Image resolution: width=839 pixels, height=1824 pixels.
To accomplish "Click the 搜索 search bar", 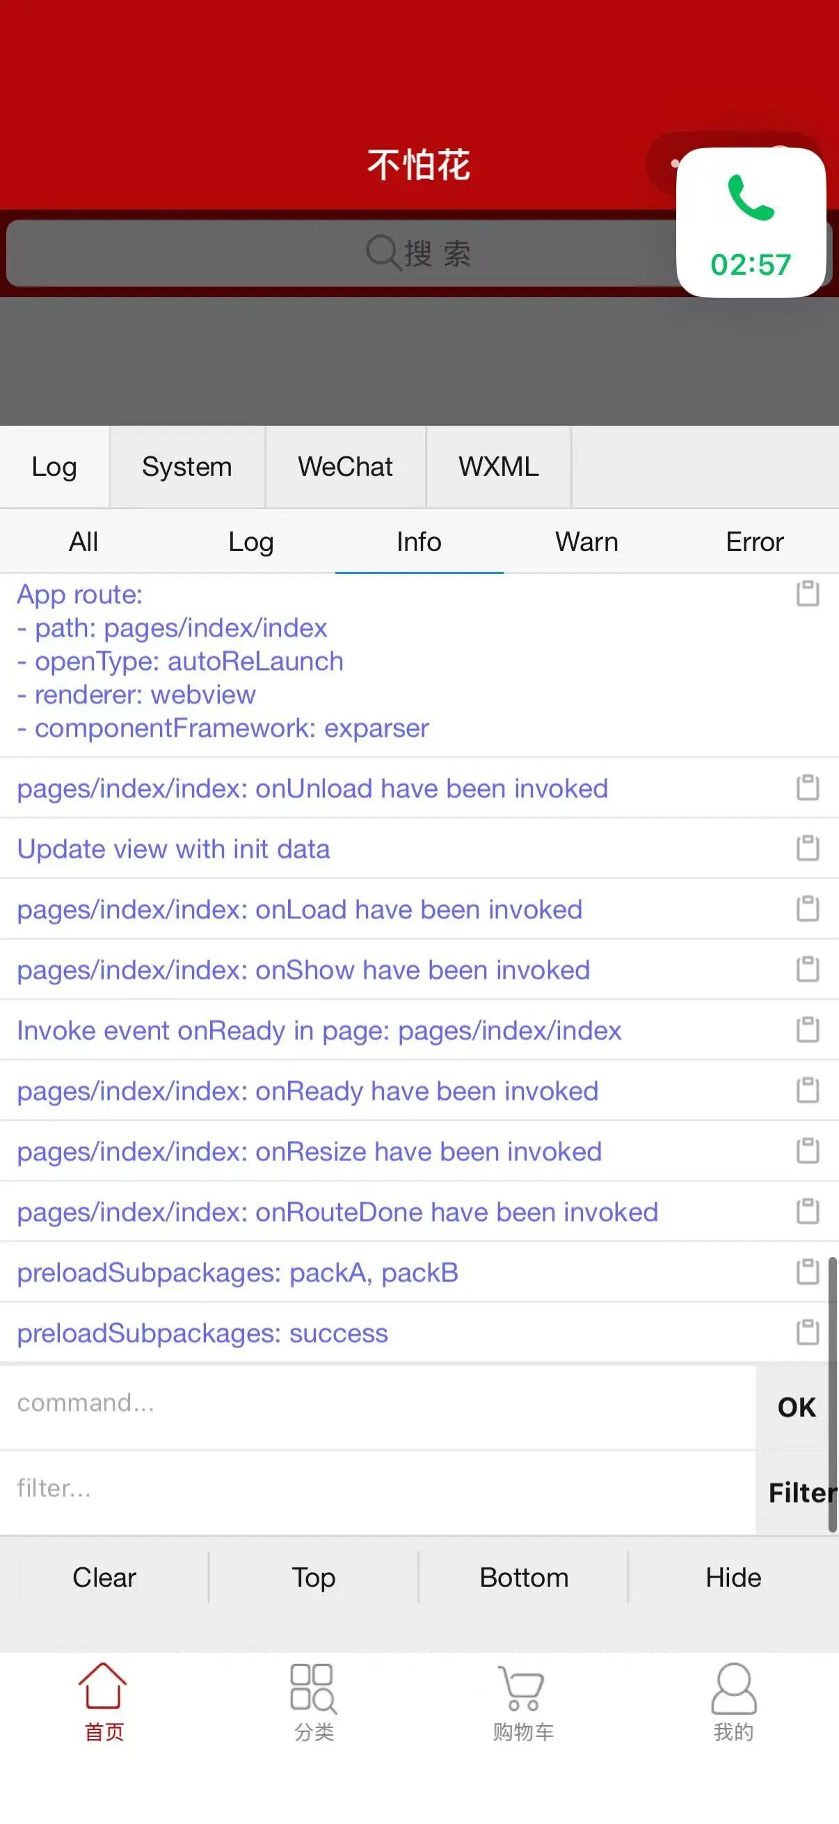I will click(x=340, y=253).
